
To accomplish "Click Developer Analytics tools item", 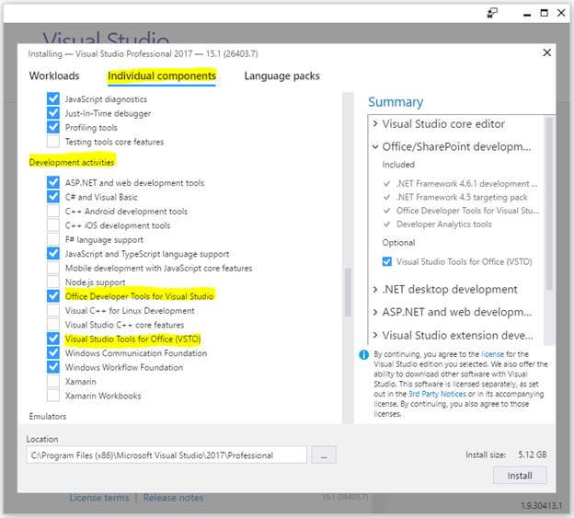I will click(x=444, y=224).
